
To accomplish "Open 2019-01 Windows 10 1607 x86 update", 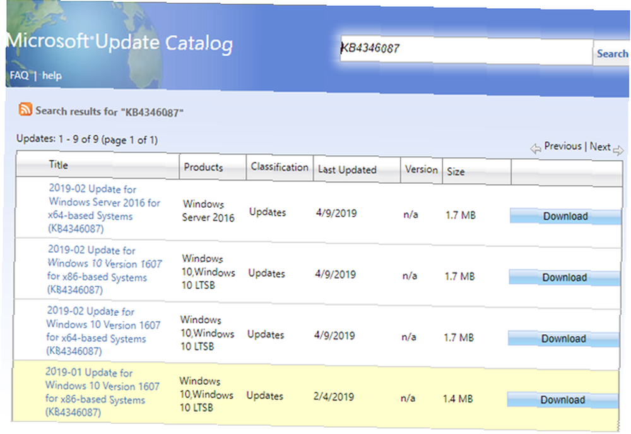I will coord(102,392).
